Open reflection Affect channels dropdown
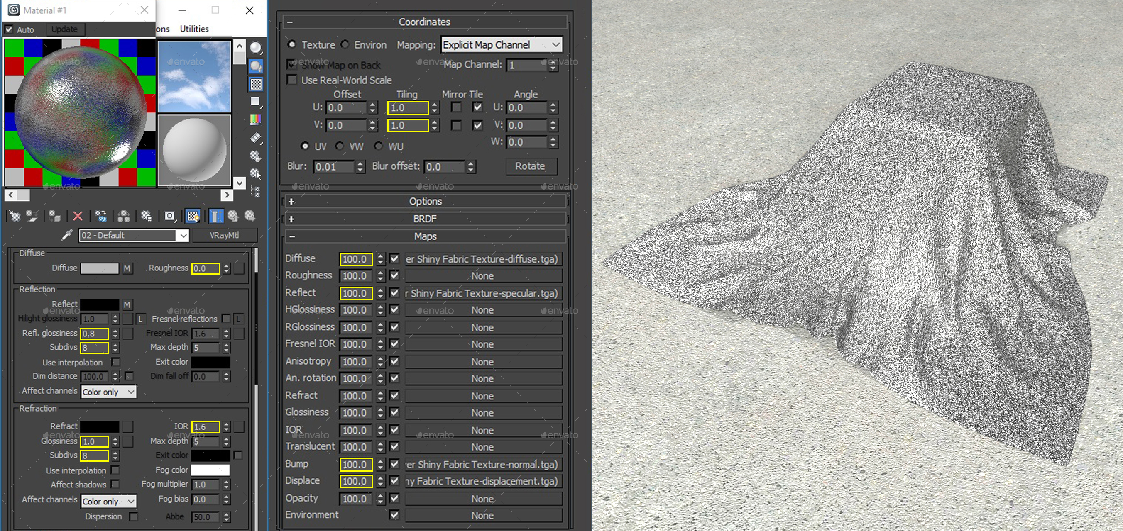The height and width of the screenshot is (531, 1123). pos(108,392)
